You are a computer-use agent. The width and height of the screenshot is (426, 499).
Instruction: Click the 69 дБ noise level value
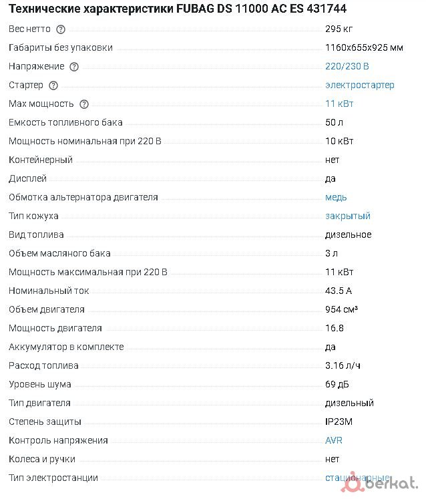coord(337,385)
